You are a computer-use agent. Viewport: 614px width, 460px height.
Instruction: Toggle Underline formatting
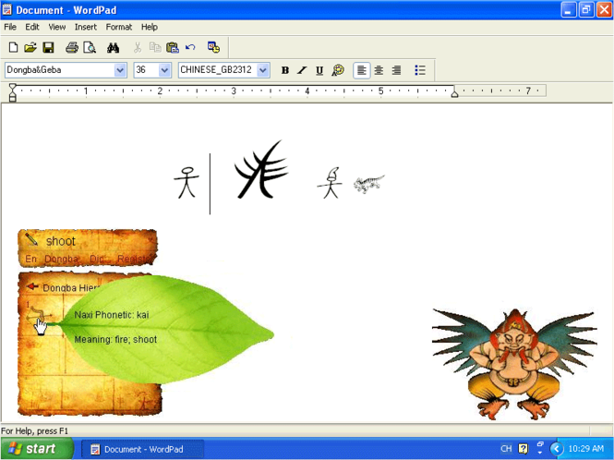[319, 70]
